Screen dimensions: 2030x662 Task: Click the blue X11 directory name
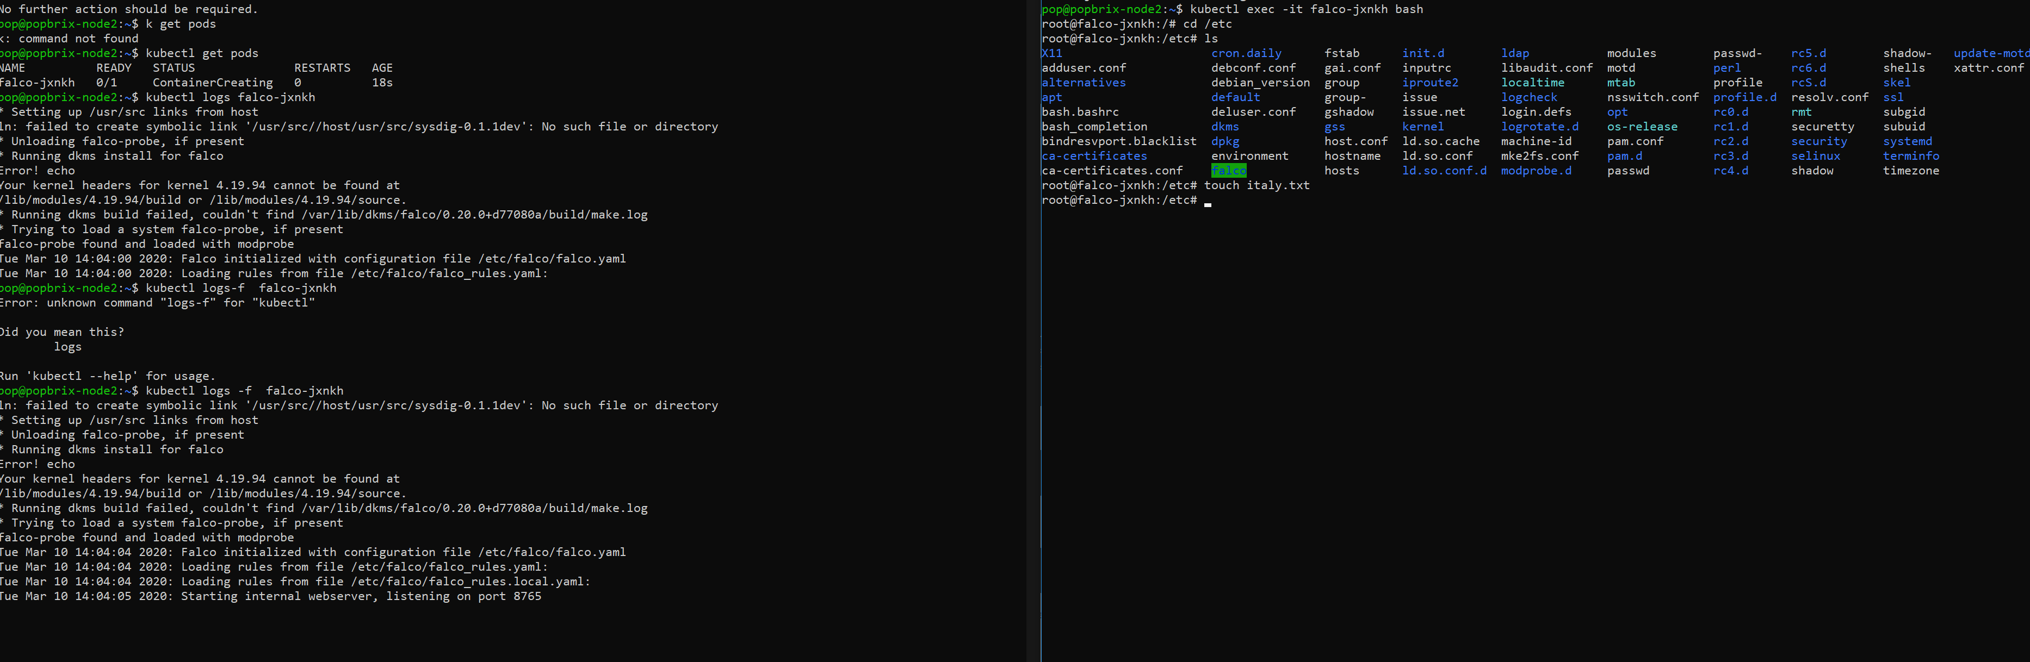click(1051, 53)
